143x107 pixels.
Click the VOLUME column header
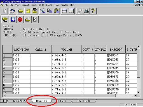[67, 50]
